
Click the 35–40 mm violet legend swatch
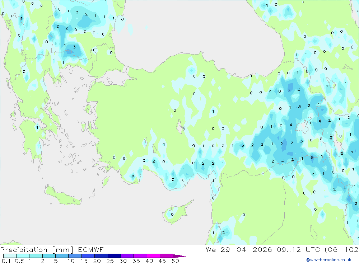pyautogui.click(x=140, y=256)
